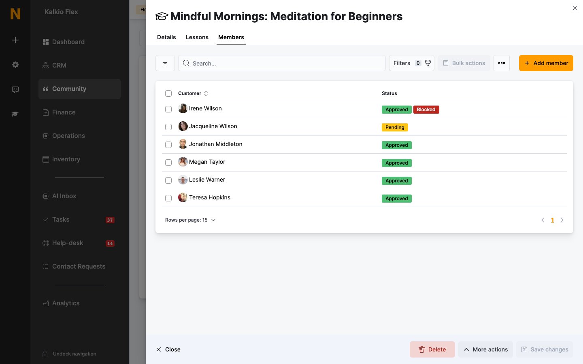
Task: Open settings gear in the left rail
Action: [15, 65]
